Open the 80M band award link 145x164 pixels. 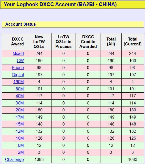click(20, 89)
